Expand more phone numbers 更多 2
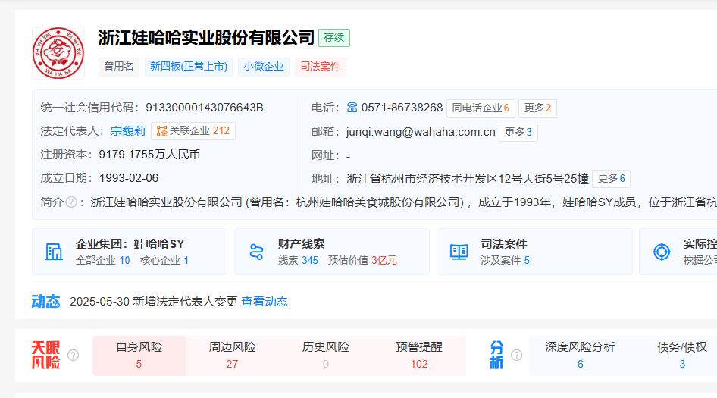Image resolution: width=717 pixels, height=398 pixels. (537, 108)
